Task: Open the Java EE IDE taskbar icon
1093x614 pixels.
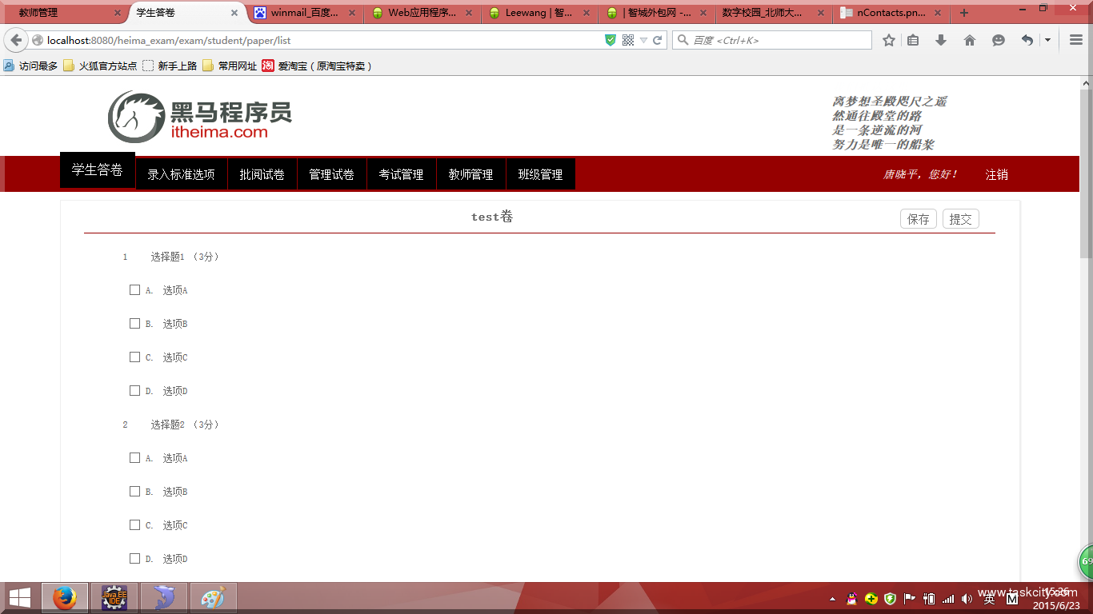Action: 114,597
